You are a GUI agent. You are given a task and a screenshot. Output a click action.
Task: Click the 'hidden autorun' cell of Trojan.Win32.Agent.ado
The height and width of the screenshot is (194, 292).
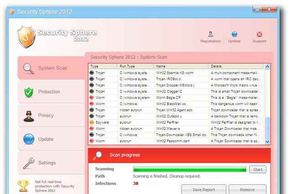click(136, 110)
